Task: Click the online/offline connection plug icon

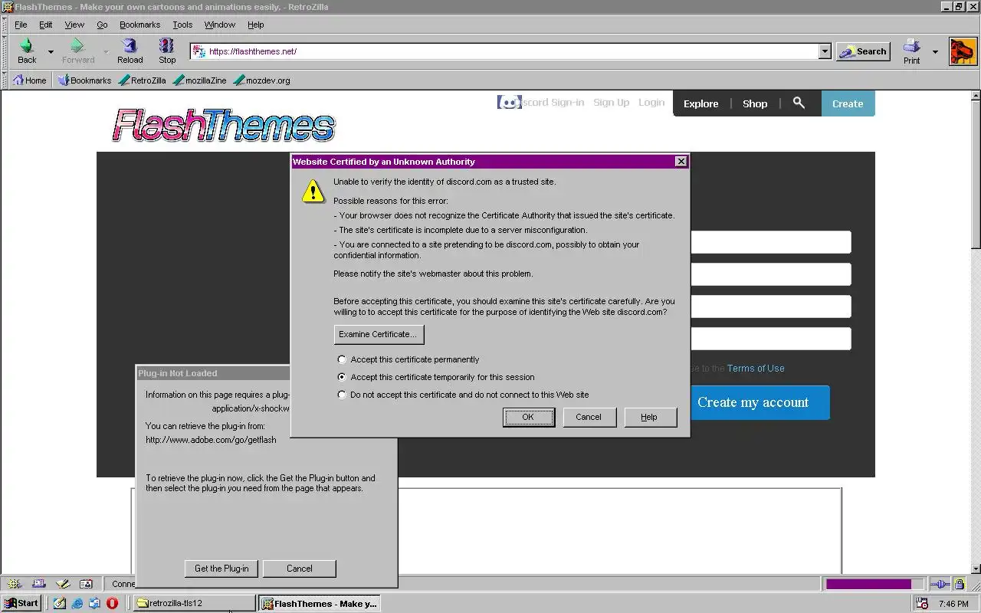Action: click(940, 584)
